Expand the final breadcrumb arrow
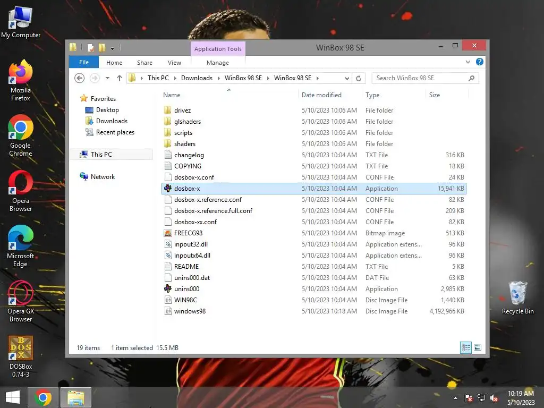The width and height of the screenshot is (544, 408). click(x=318, y=78)
